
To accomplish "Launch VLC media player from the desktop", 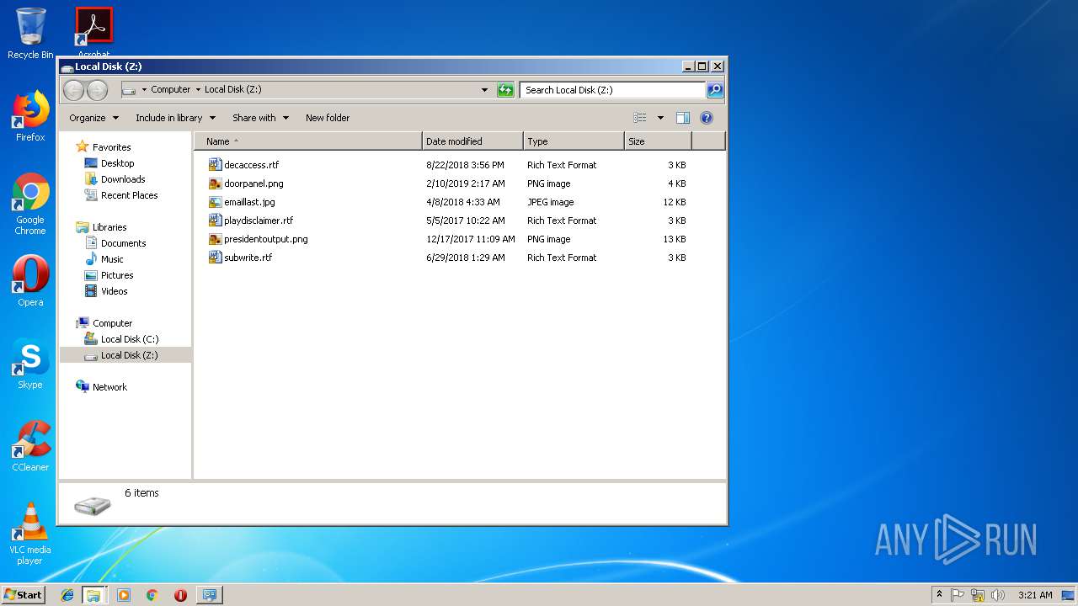I will (x=30, y=534).
